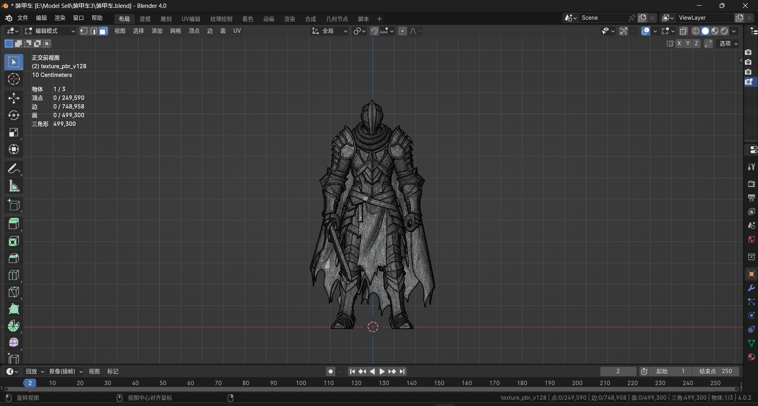
Task: Open the 回放 playback dropdown
Action: pyautogui.click(x=35, y=371)
